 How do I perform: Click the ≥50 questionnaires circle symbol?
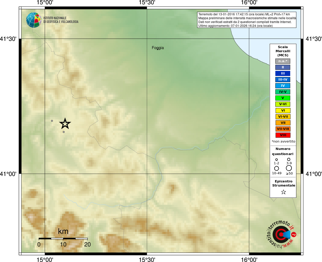point(289,168)
